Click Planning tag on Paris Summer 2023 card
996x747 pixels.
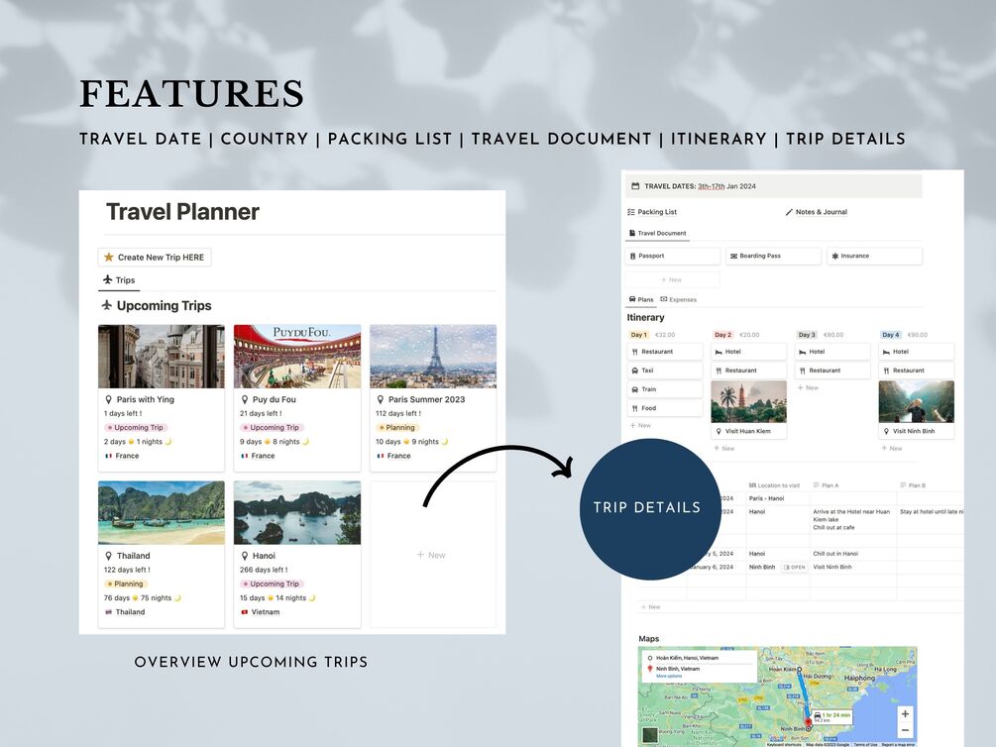tap(397, 427)
